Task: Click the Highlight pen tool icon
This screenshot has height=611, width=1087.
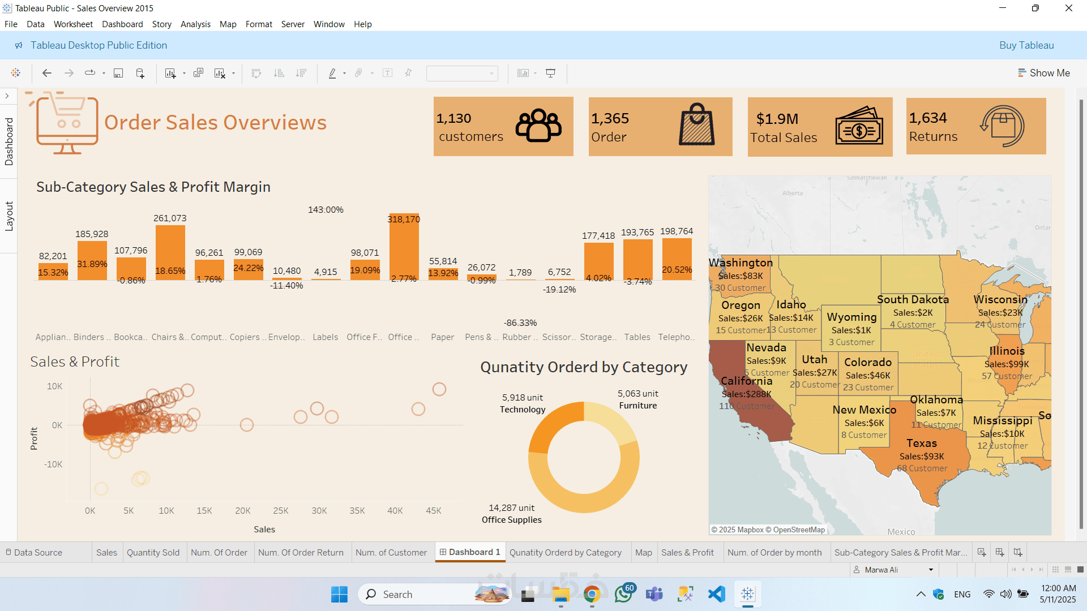Action: pyautogui.click(x=332, y=73)
